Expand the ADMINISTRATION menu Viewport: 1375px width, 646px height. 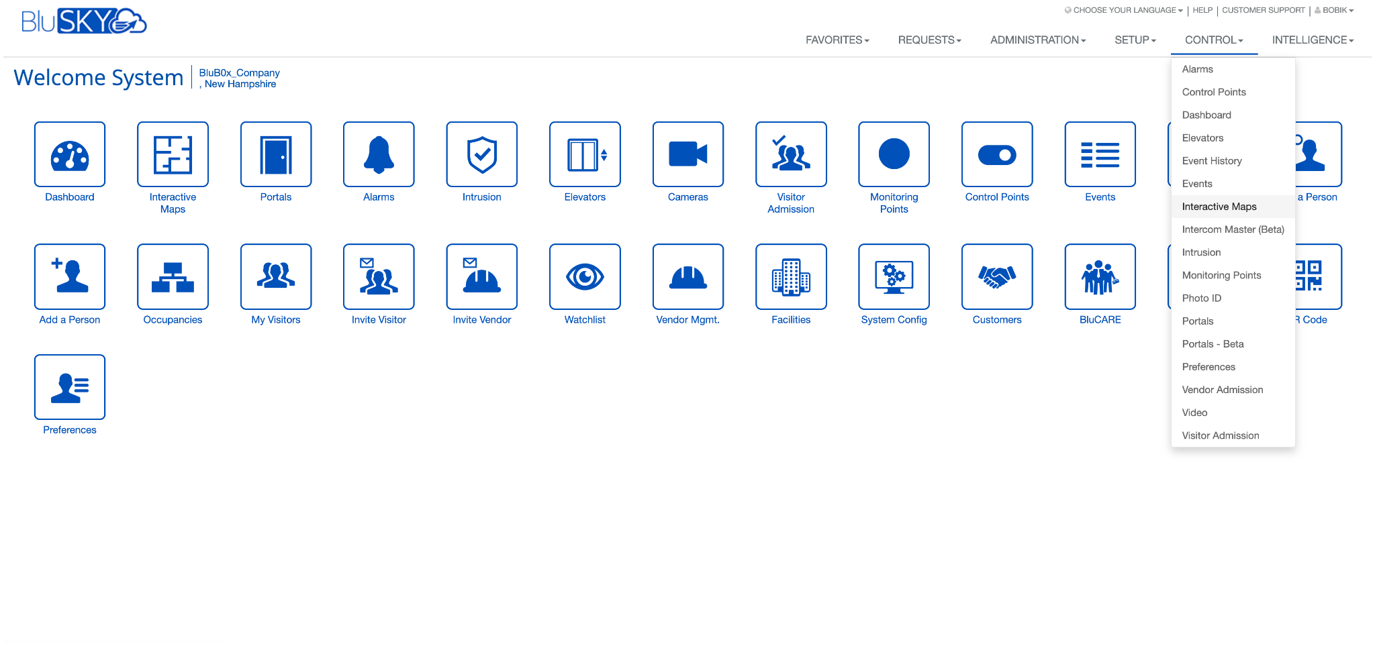pos(1037,40)
